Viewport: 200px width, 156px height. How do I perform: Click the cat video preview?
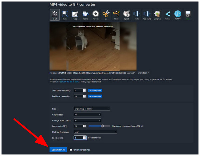(93, 47)
